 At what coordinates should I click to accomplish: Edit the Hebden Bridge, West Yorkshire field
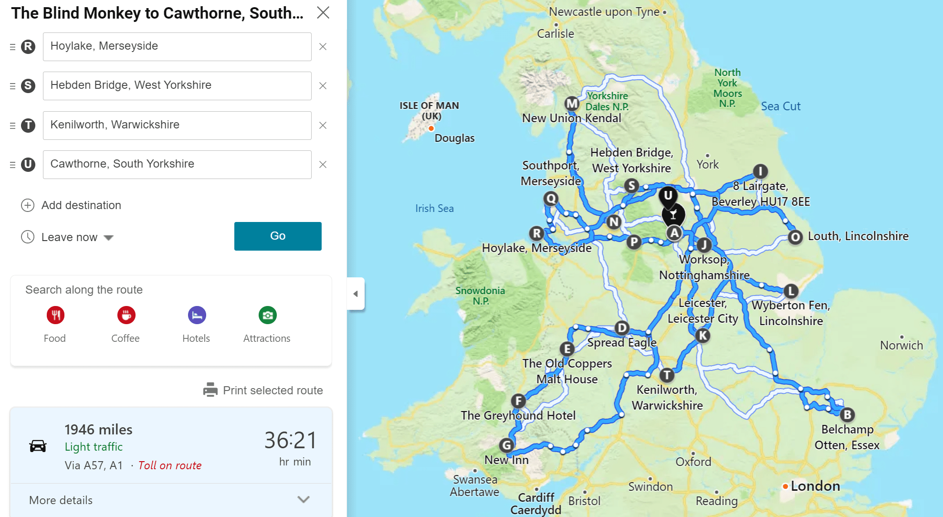pyautogui.click(x=177, y=86)
